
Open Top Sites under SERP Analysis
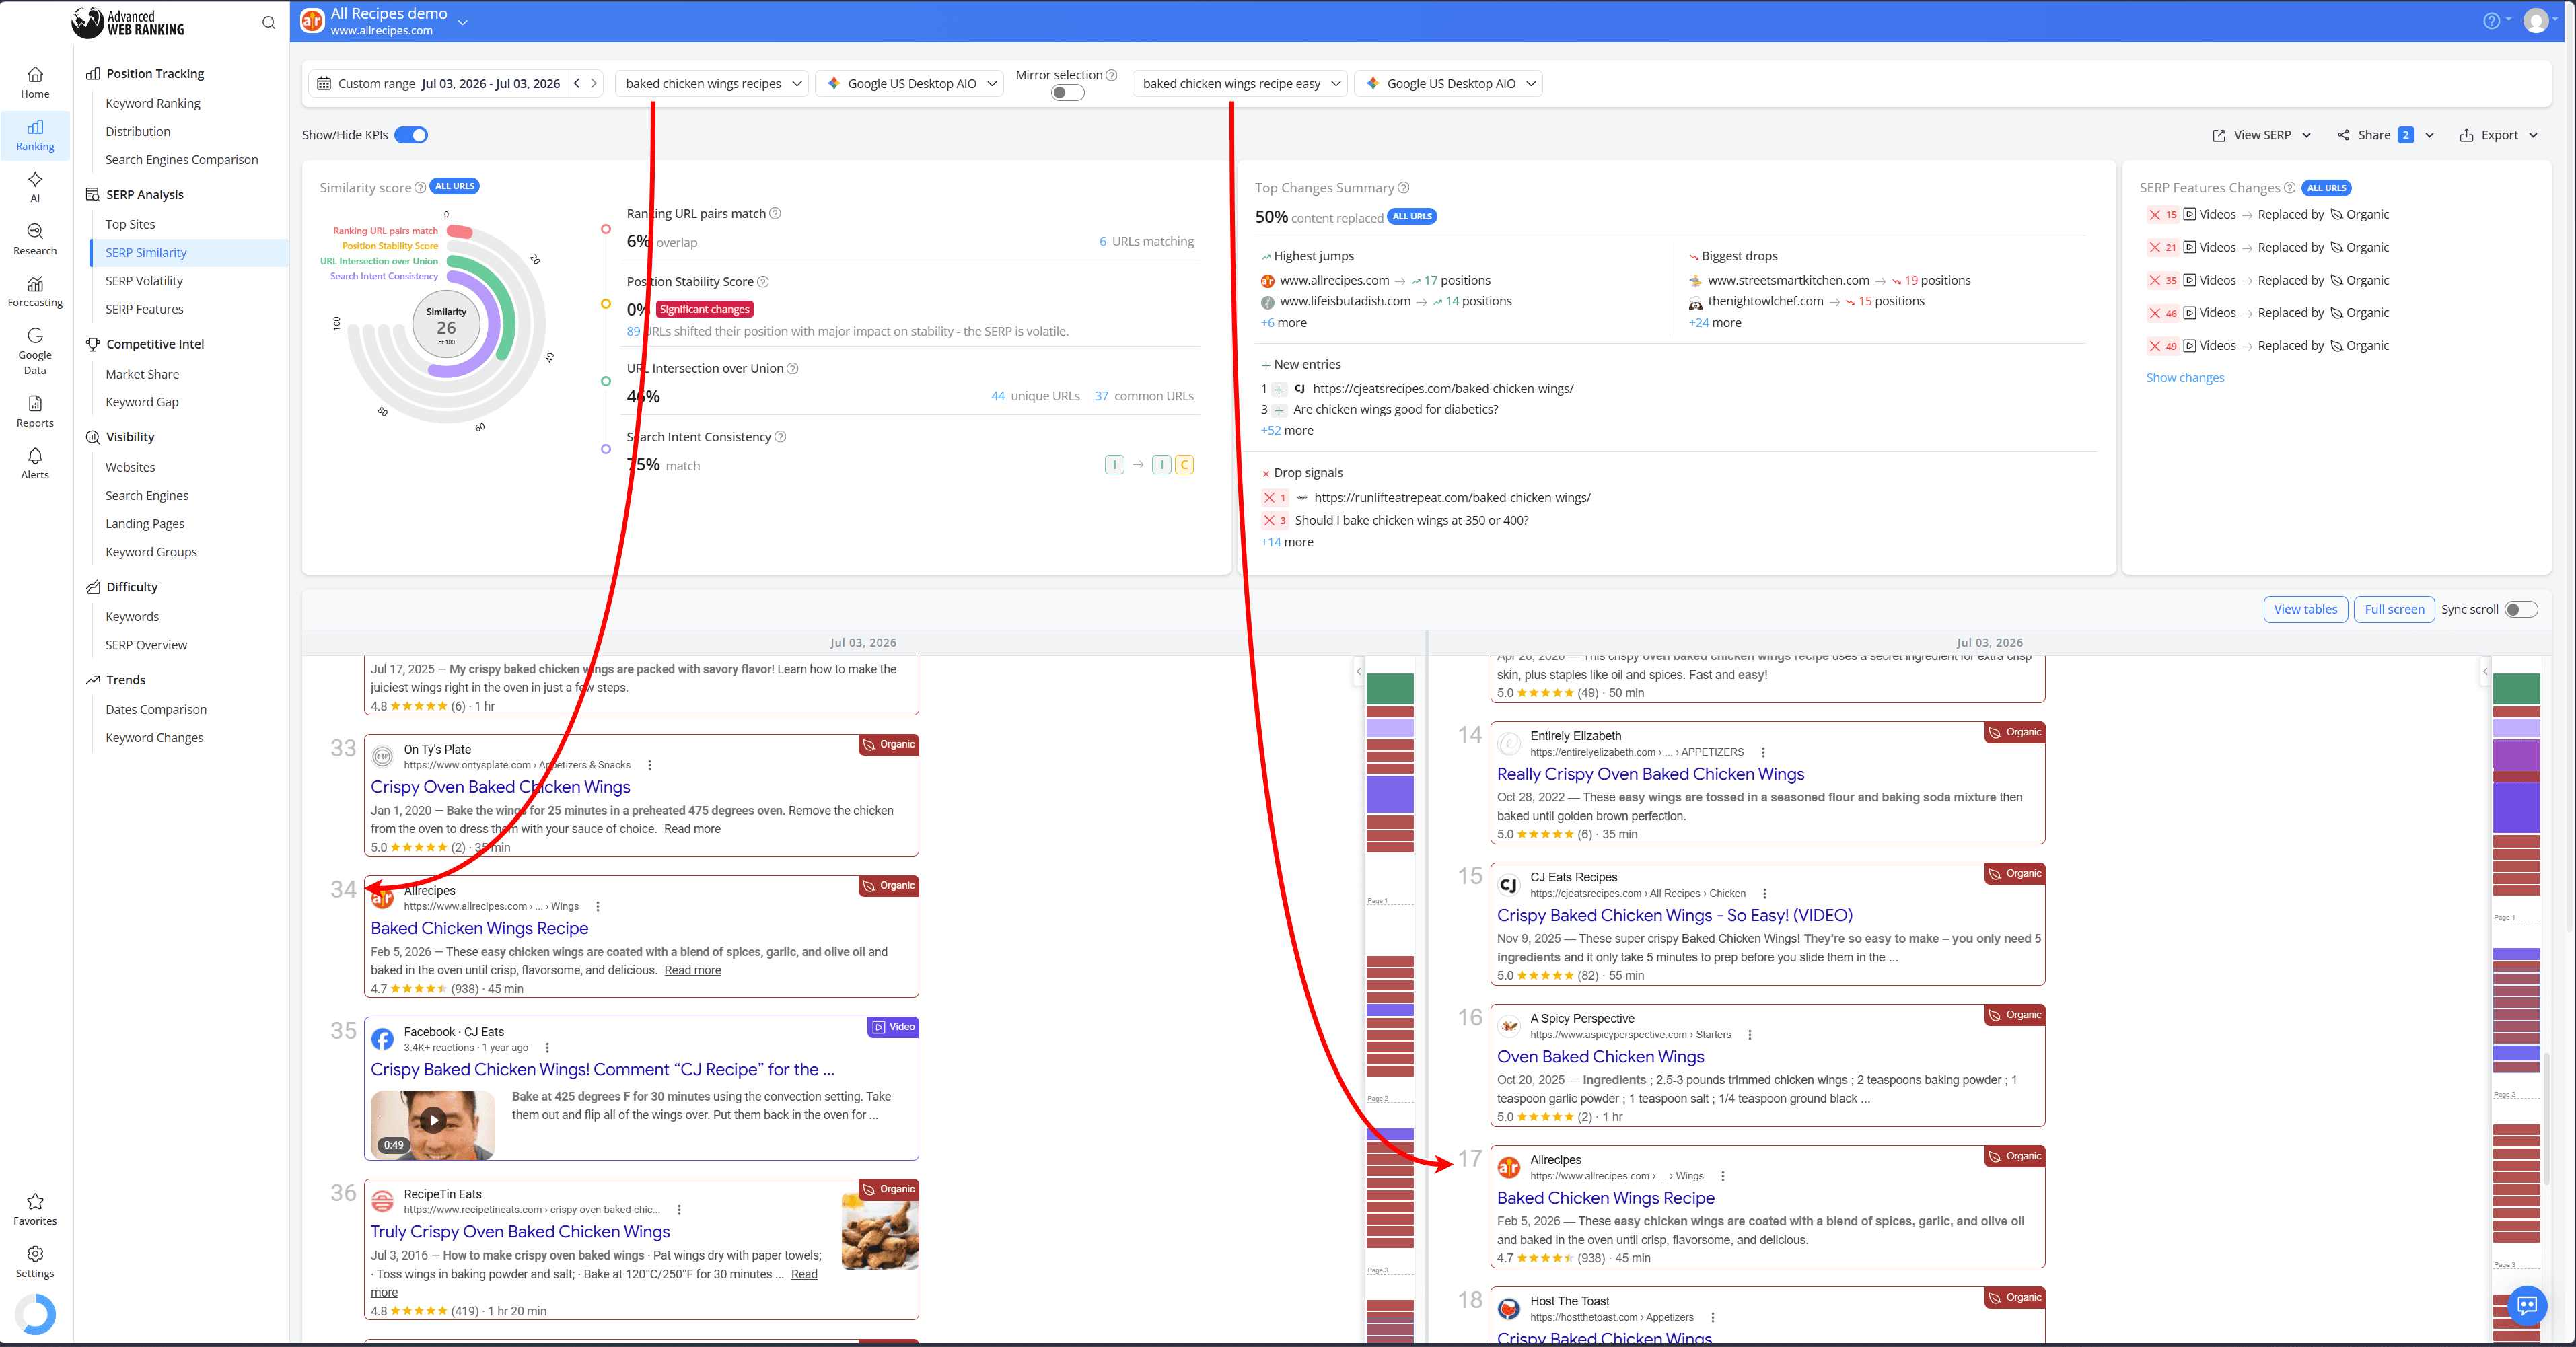130,224
